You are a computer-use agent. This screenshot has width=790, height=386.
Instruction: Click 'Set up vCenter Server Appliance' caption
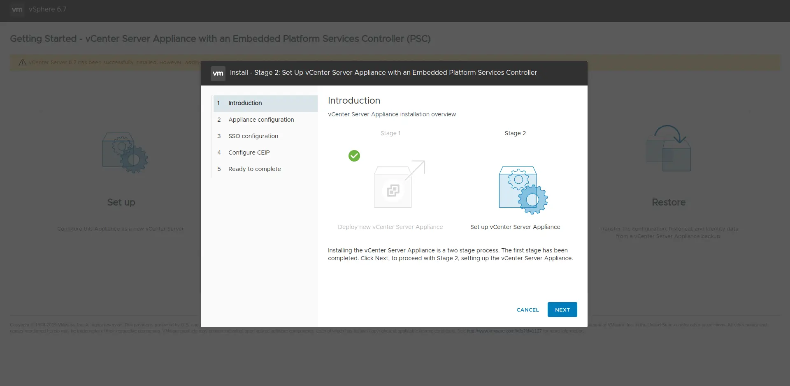(x=515, y=227)
